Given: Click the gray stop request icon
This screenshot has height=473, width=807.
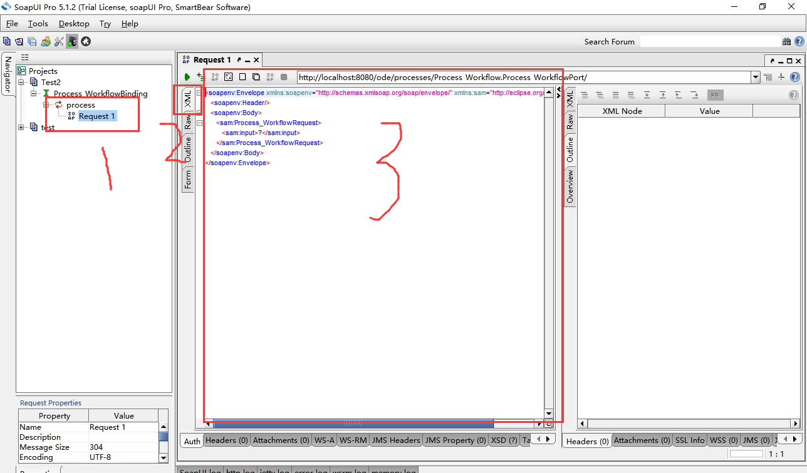Looking at the screenshot, I should point(283,76).
